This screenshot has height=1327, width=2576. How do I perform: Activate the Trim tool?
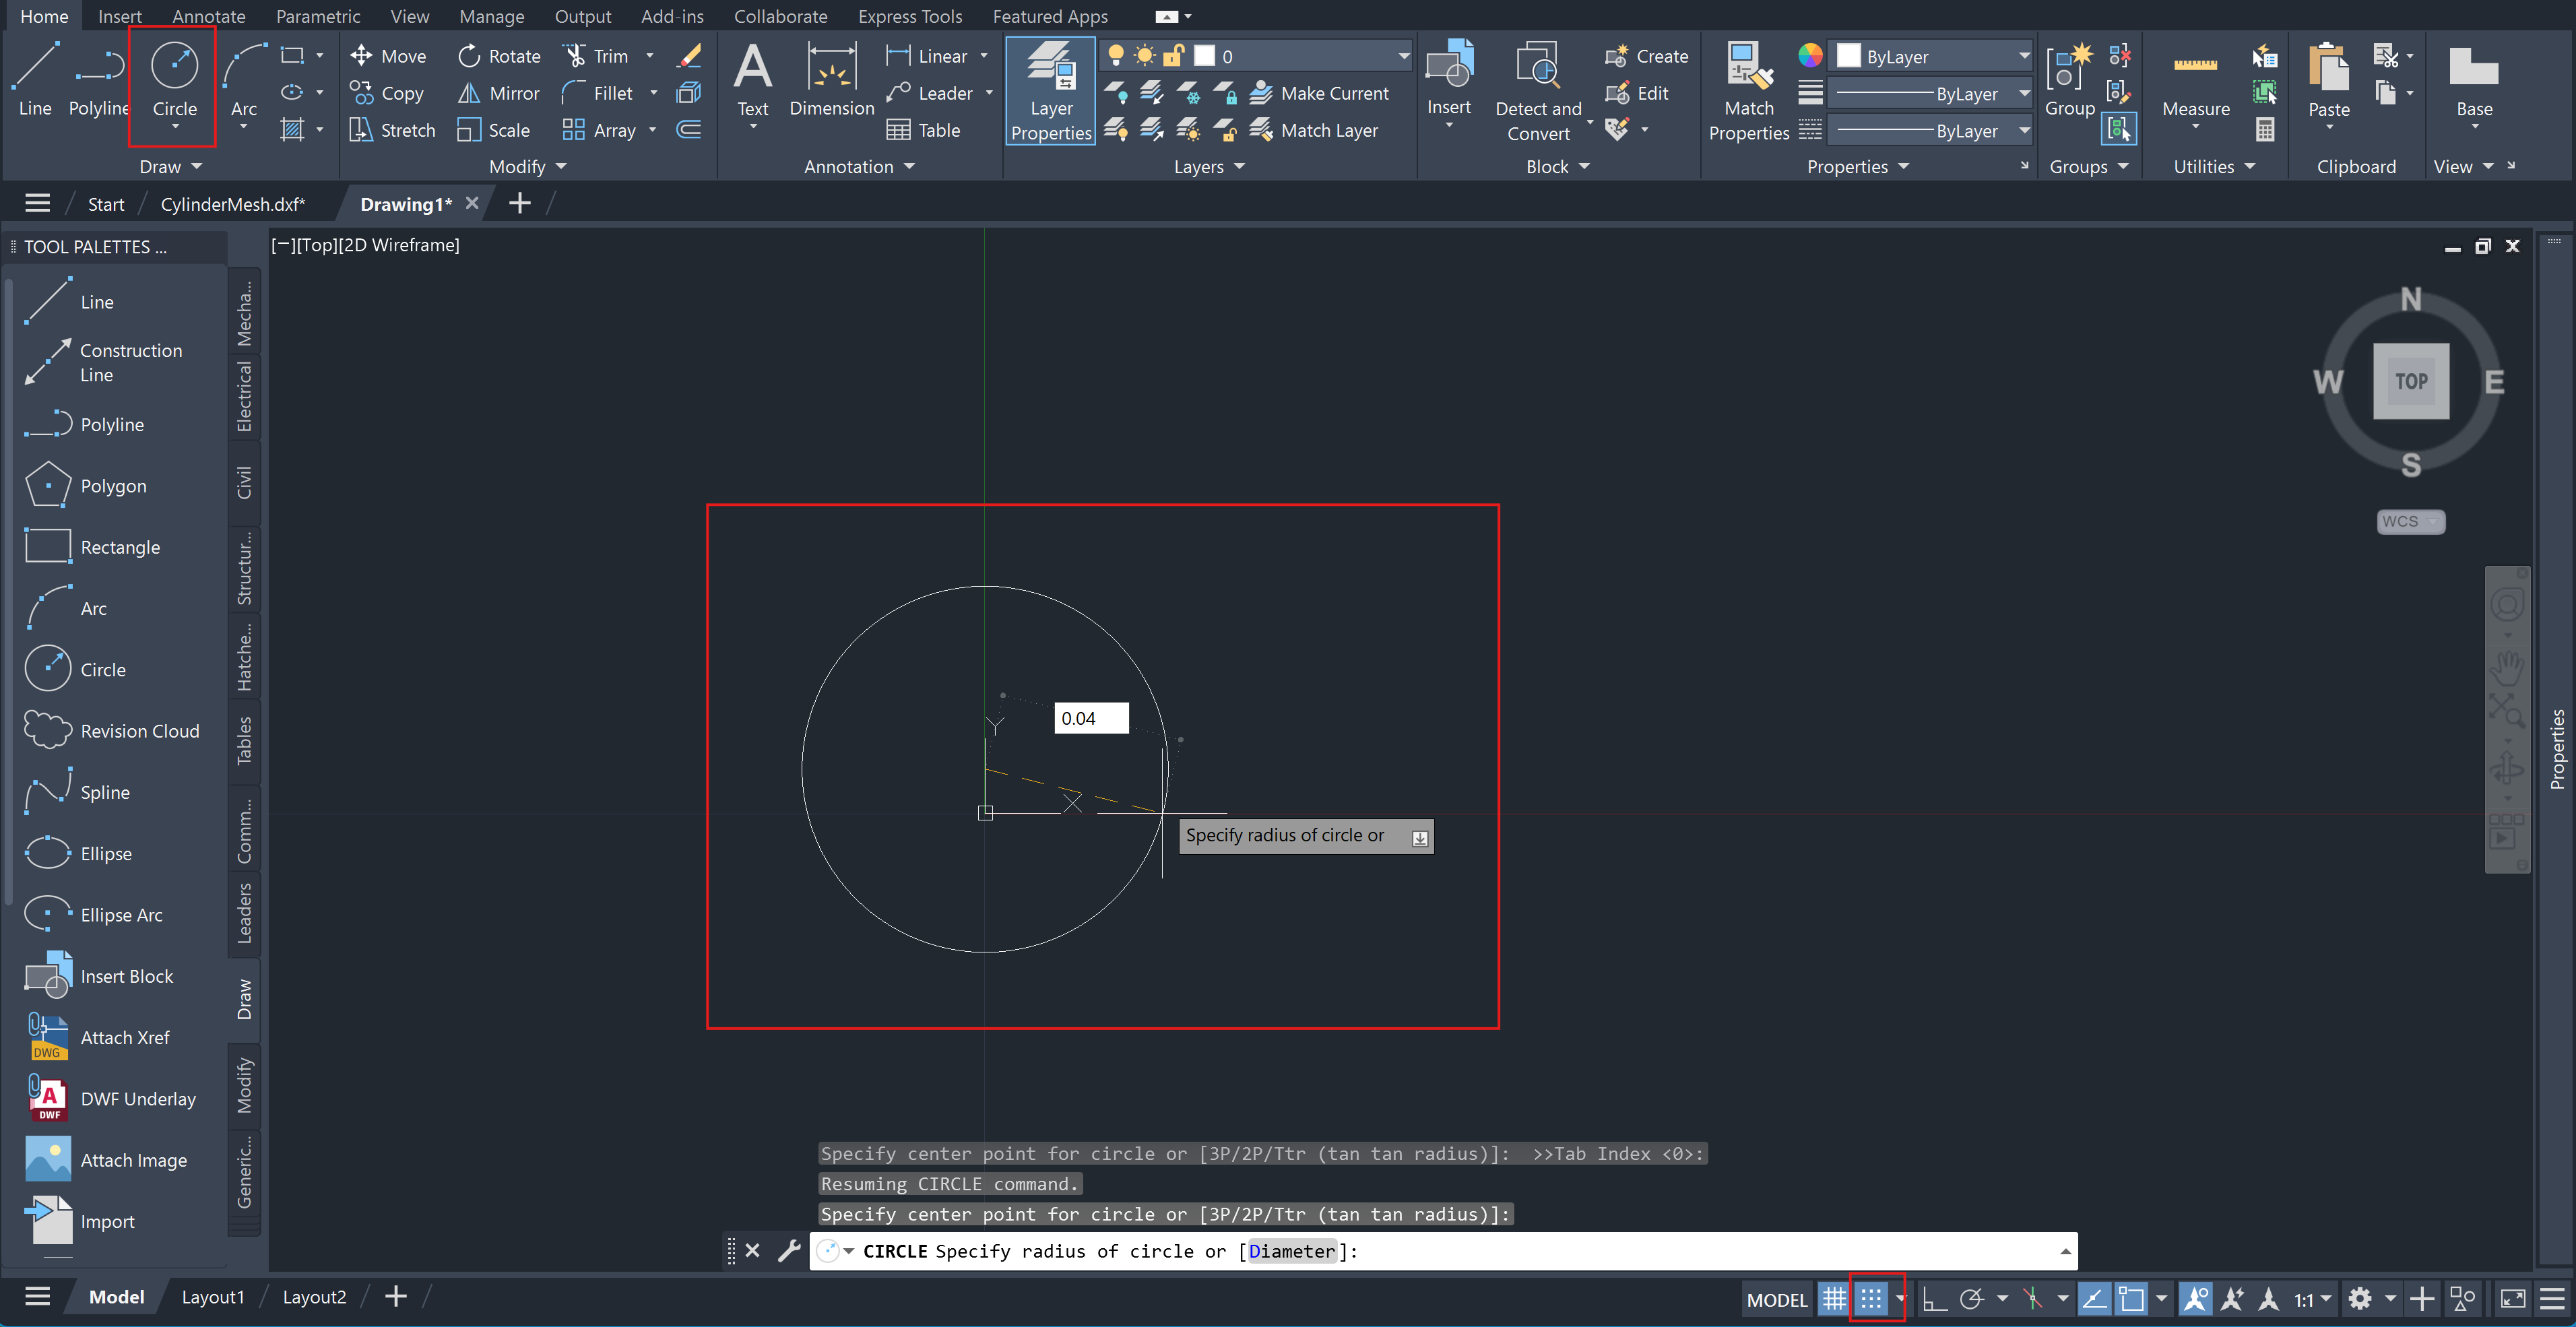coord(597,56)
